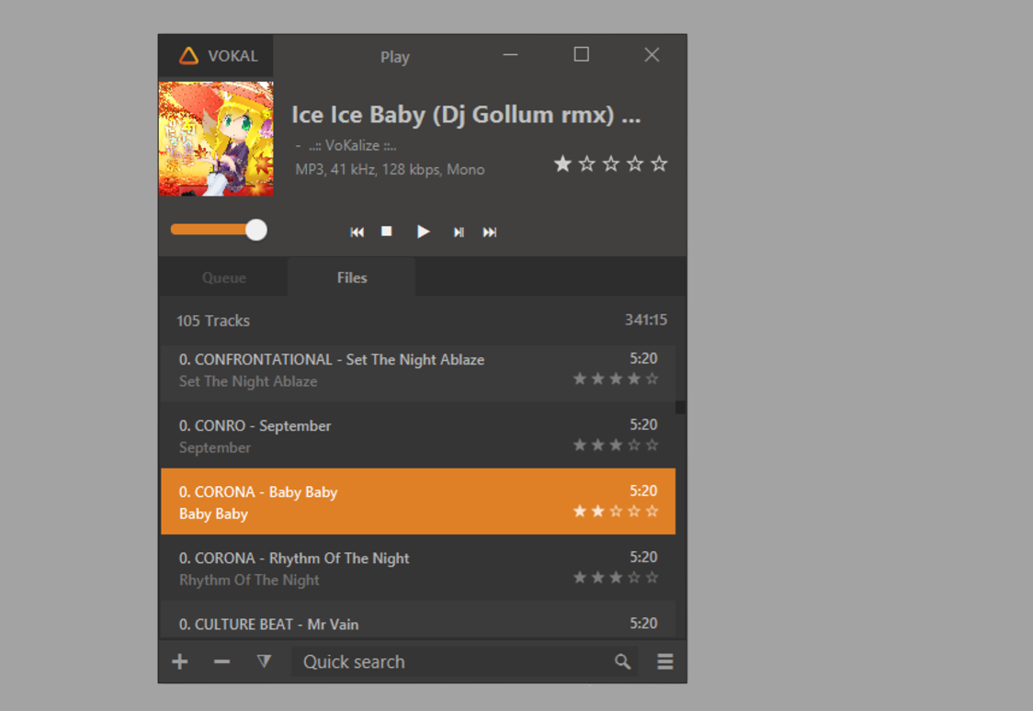Open the hamburger menu at bottom right
The image size is (1033, 711).
665,661
